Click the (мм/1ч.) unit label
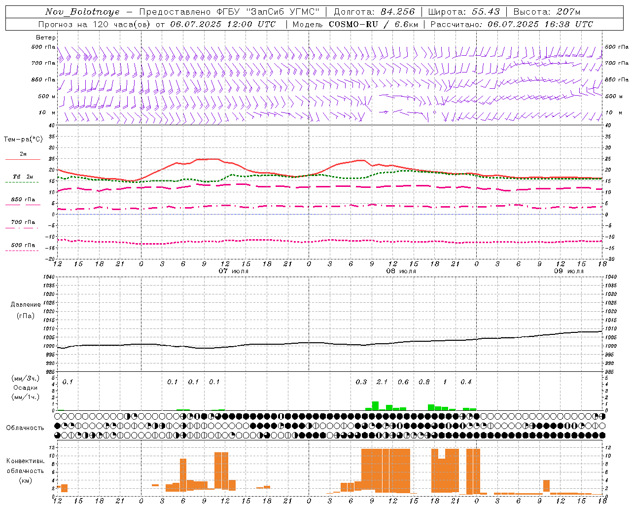 [25, 397]
